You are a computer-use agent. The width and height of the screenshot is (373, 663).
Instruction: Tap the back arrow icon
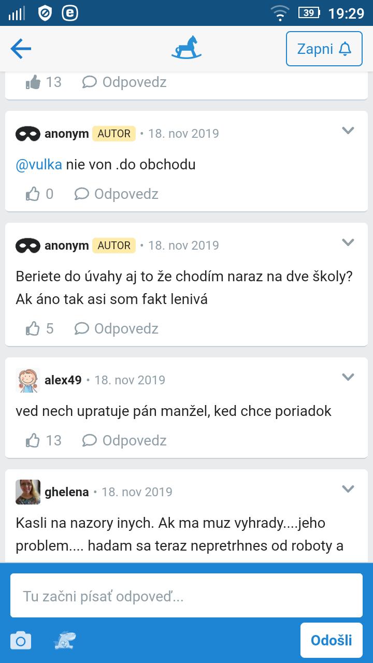tap(21, 49)
